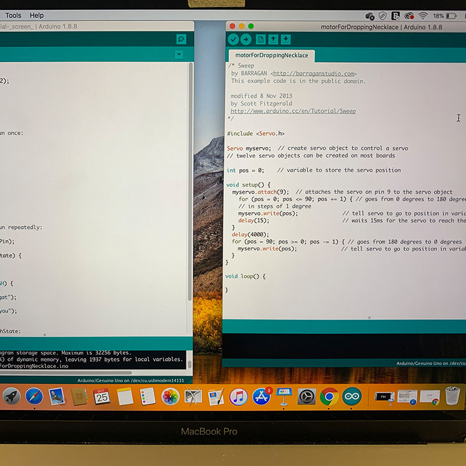Click the usbmodem14131 board status in left window

point(130,380)
